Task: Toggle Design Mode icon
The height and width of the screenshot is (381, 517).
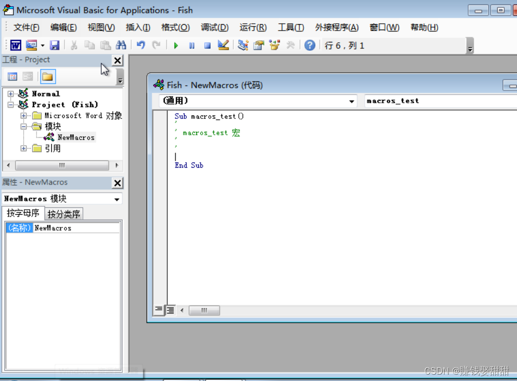Action: tap(223, 45)
